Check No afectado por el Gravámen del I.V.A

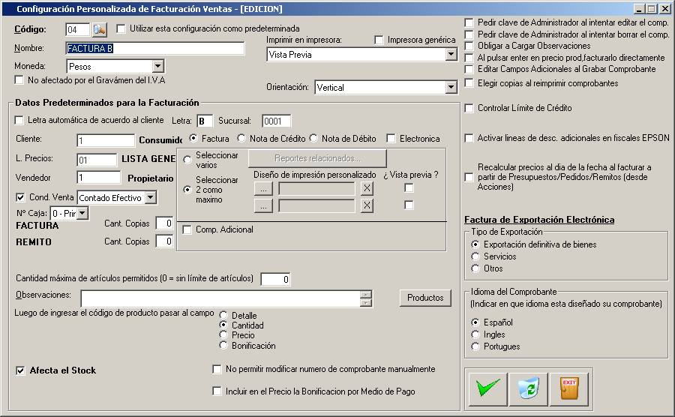point(19,80)
